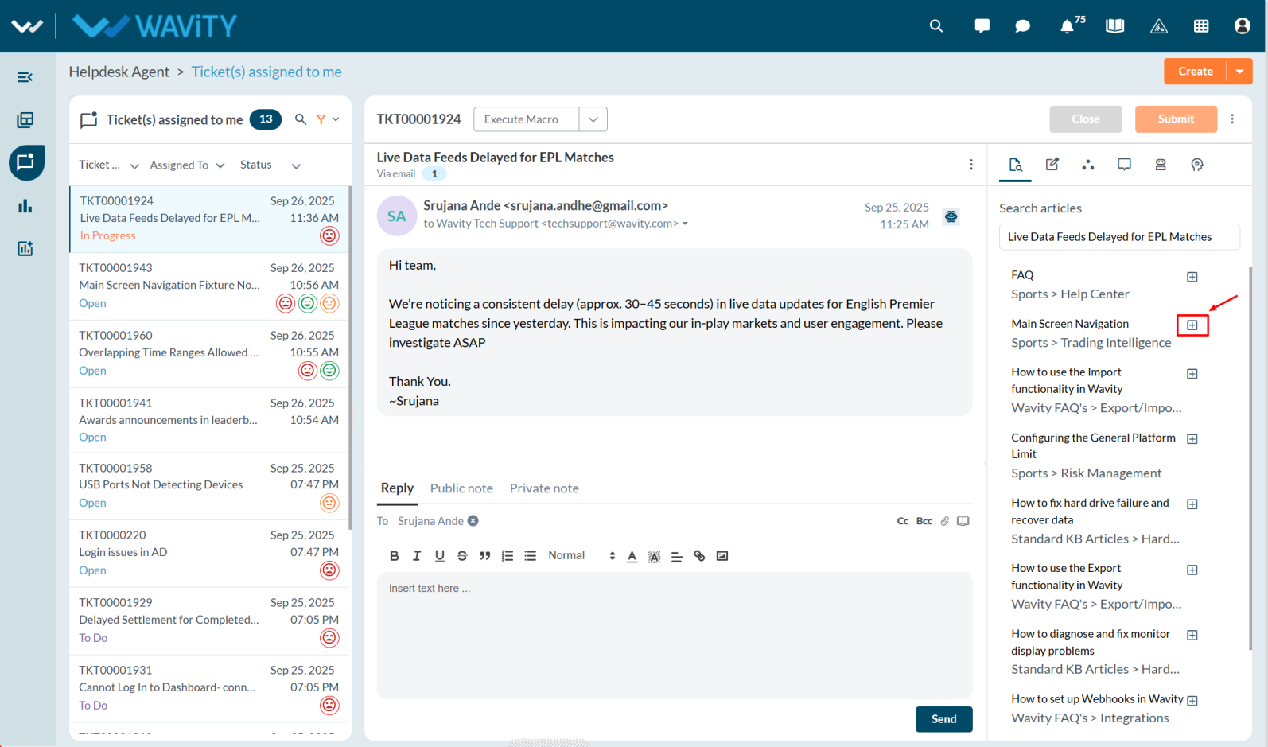Switch to the Public note tab
This screenshot has width=1268, height=747.
(x=461, y=488)
